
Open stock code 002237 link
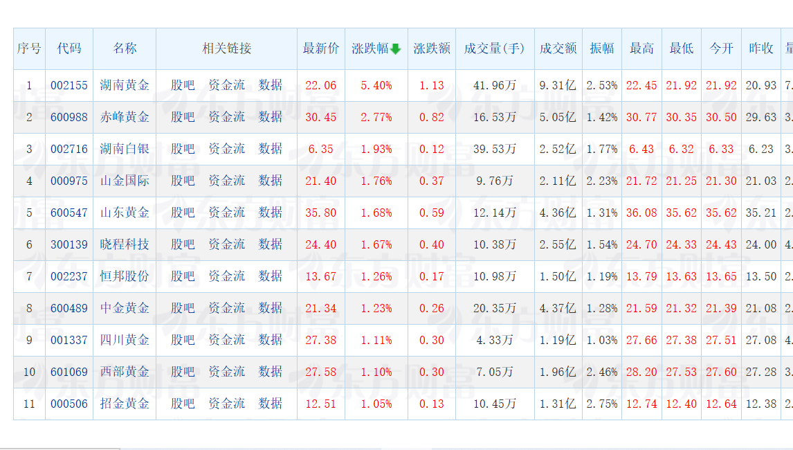(69, 277)
